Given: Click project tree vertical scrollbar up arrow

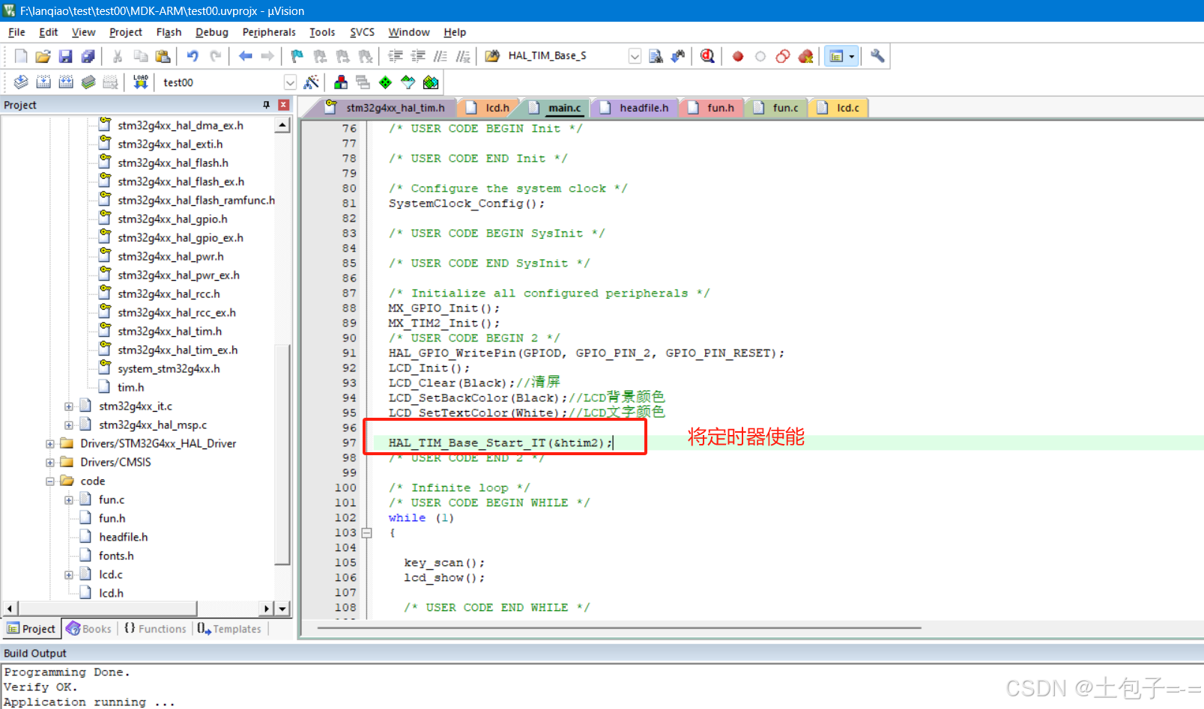Looking at the screenshot, I should pyautogui.click(x=282, y=125).
